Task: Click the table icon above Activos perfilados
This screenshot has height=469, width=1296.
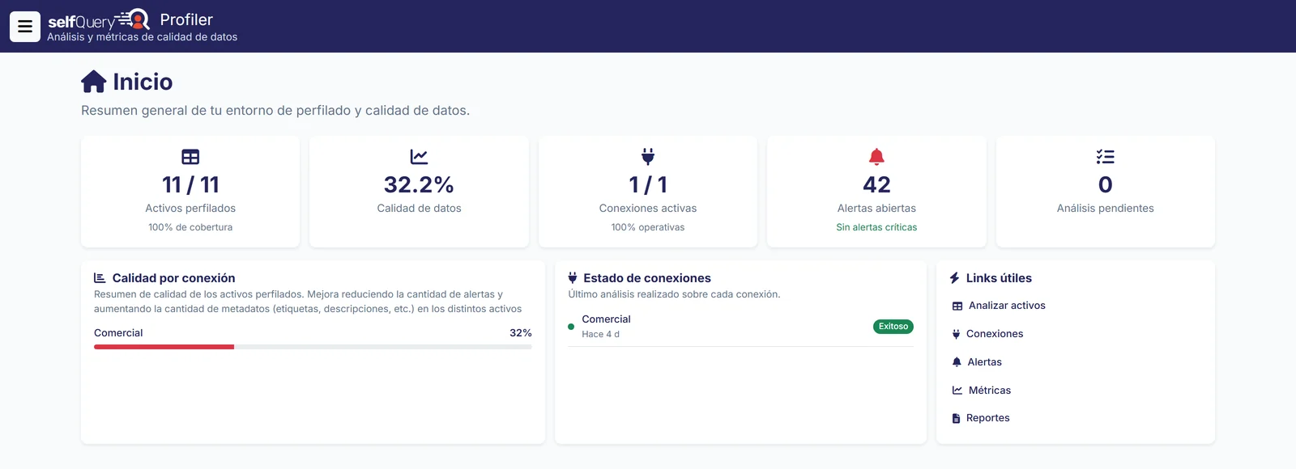Action: click(190, 157)
